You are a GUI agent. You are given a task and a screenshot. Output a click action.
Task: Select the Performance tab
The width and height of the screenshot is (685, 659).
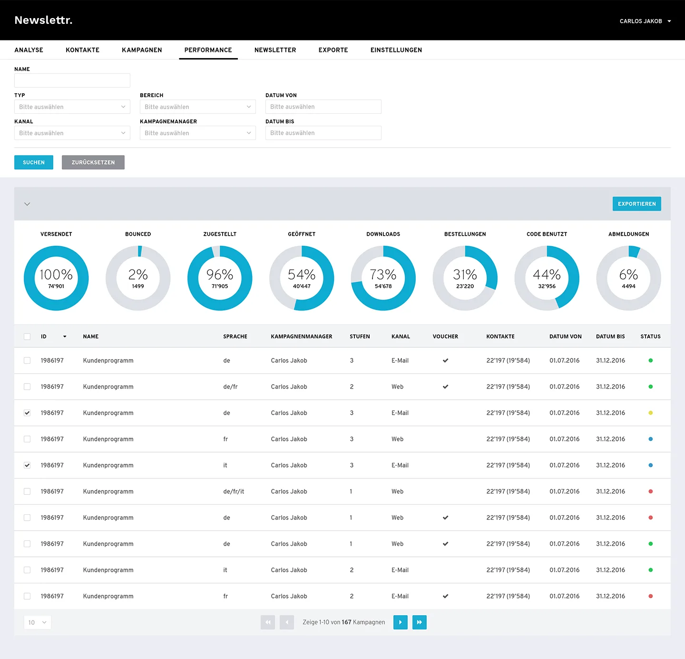[208, 50]
